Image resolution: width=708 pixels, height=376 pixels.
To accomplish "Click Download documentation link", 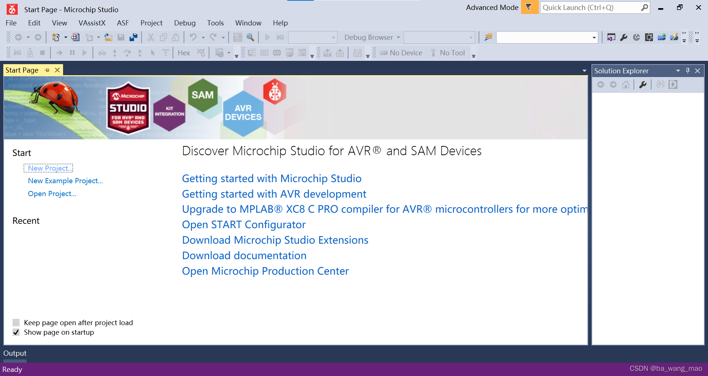I will [244, 255].
